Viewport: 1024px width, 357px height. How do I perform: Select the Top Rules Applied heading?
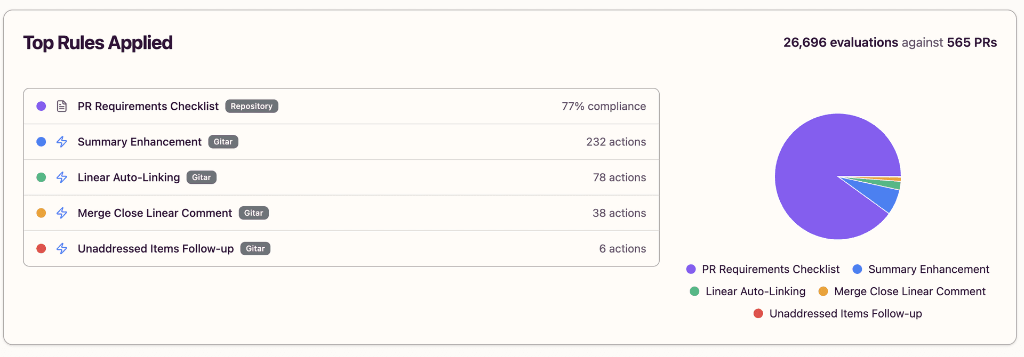click(x=98, y=42)
